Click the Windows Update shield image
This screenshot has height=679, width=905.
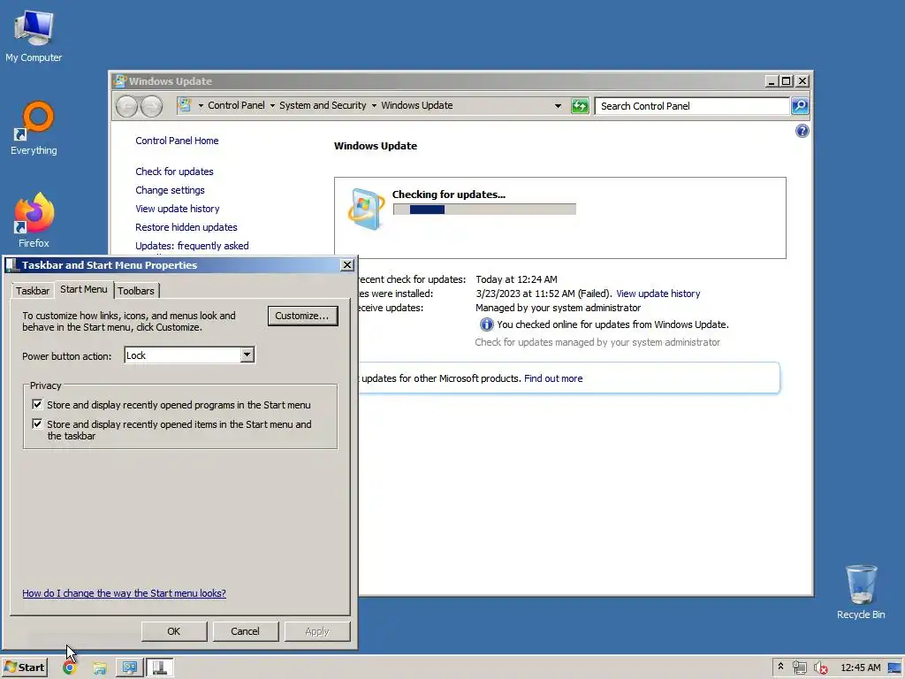(367, 209)
